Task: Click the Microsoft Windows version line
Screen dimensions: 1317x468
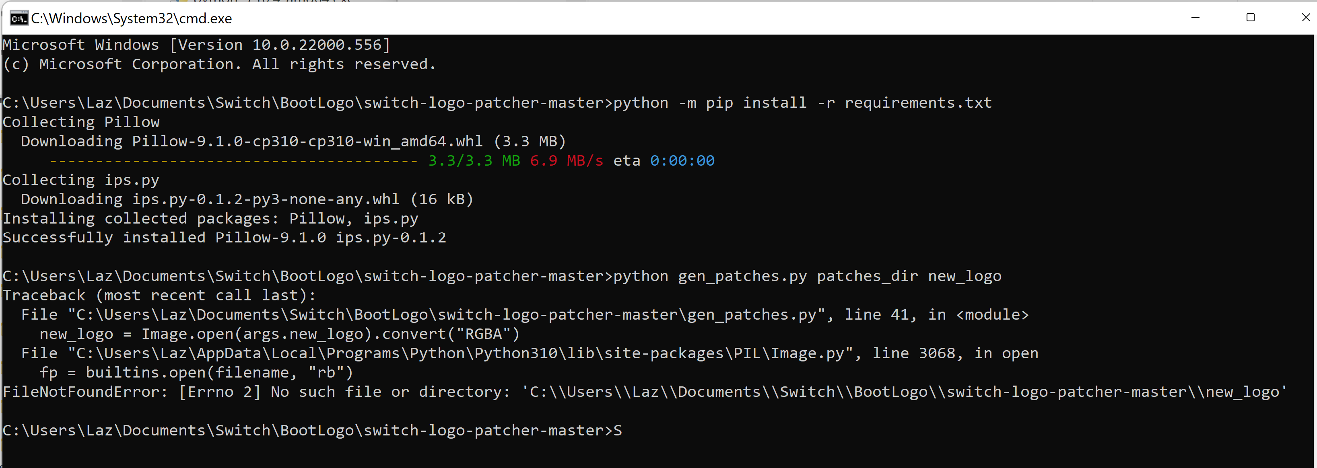Action: tap(197, 45)
